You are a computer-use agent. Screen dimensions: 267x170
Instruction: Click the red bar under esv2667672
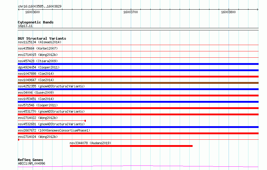(x=138, y=133)
